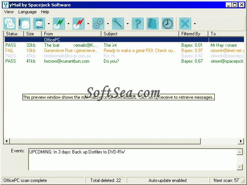Click the UPCOMING backup Distfiles event text

[x=77, y=152]
